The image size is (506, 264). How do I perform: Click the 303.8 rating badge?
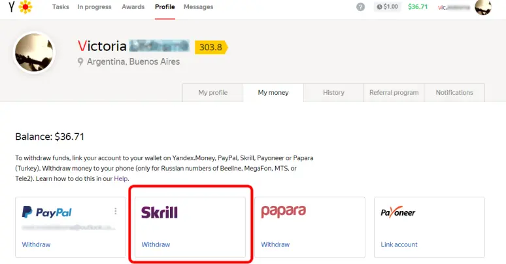click(211, 47)
